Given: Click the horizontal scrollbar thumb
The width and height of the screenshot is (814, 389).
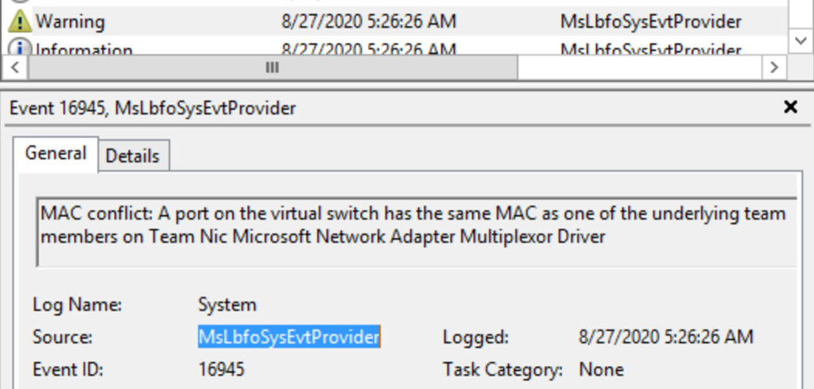Looking at the screenshot, I should coord(273,68).
